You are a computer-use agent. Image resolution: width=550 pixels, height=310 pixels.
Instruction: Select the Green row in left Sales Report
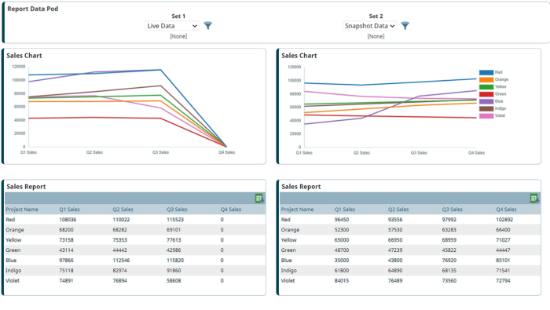tap(135, 250)
